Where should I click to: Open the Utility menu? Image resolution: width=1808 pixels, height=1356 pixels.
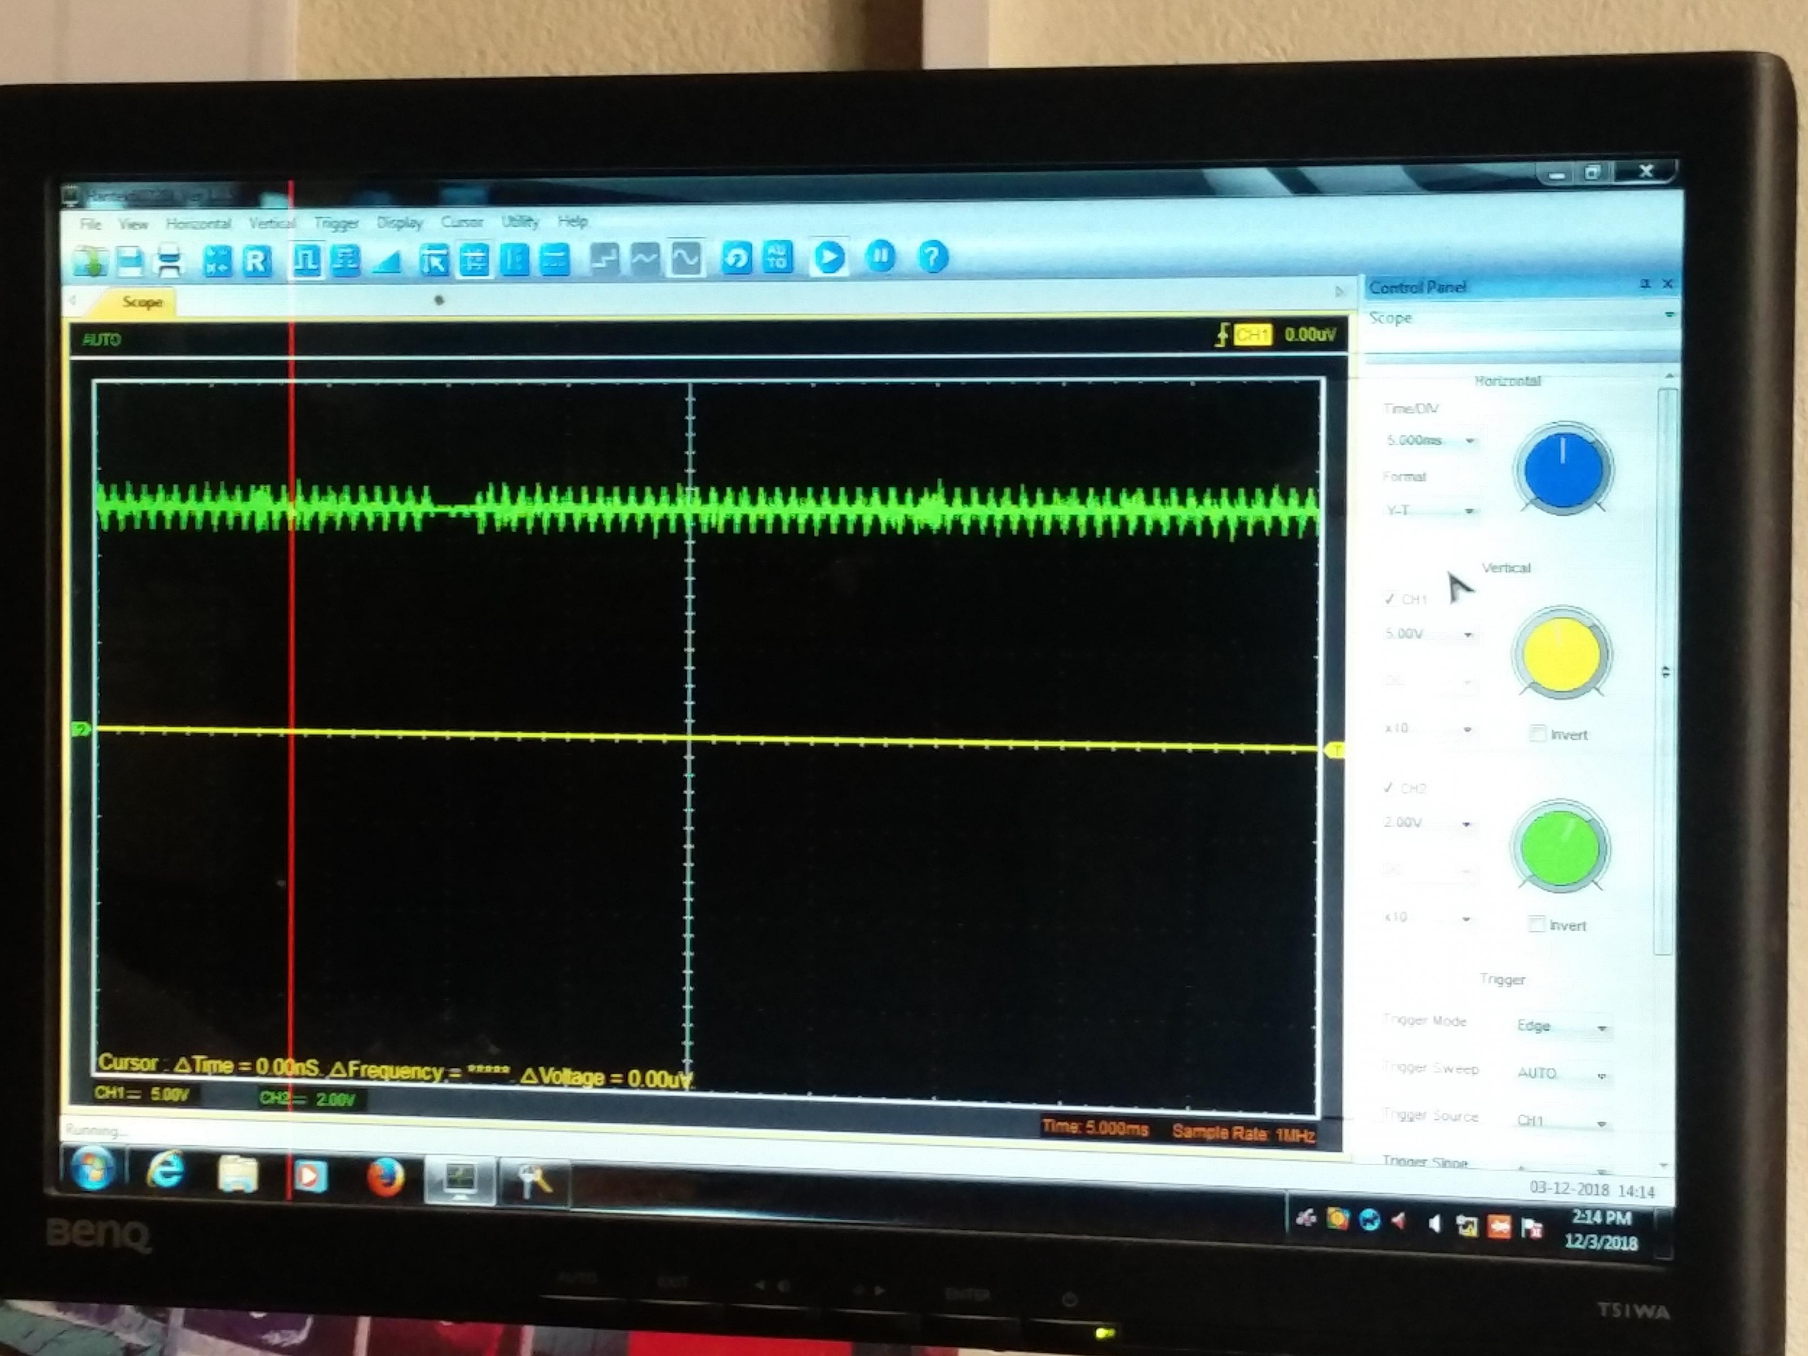coord(521,221)
